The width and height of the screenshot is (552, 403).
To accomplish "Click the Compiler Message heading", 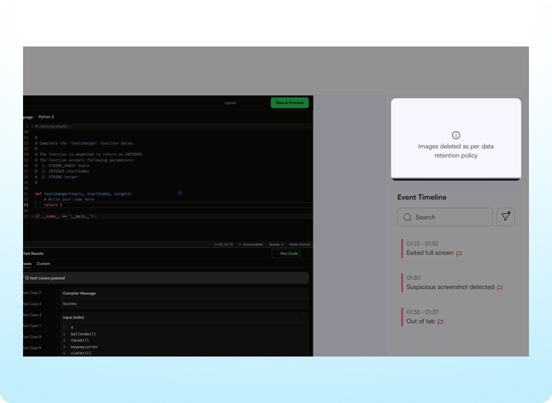I will coord(79,293).
